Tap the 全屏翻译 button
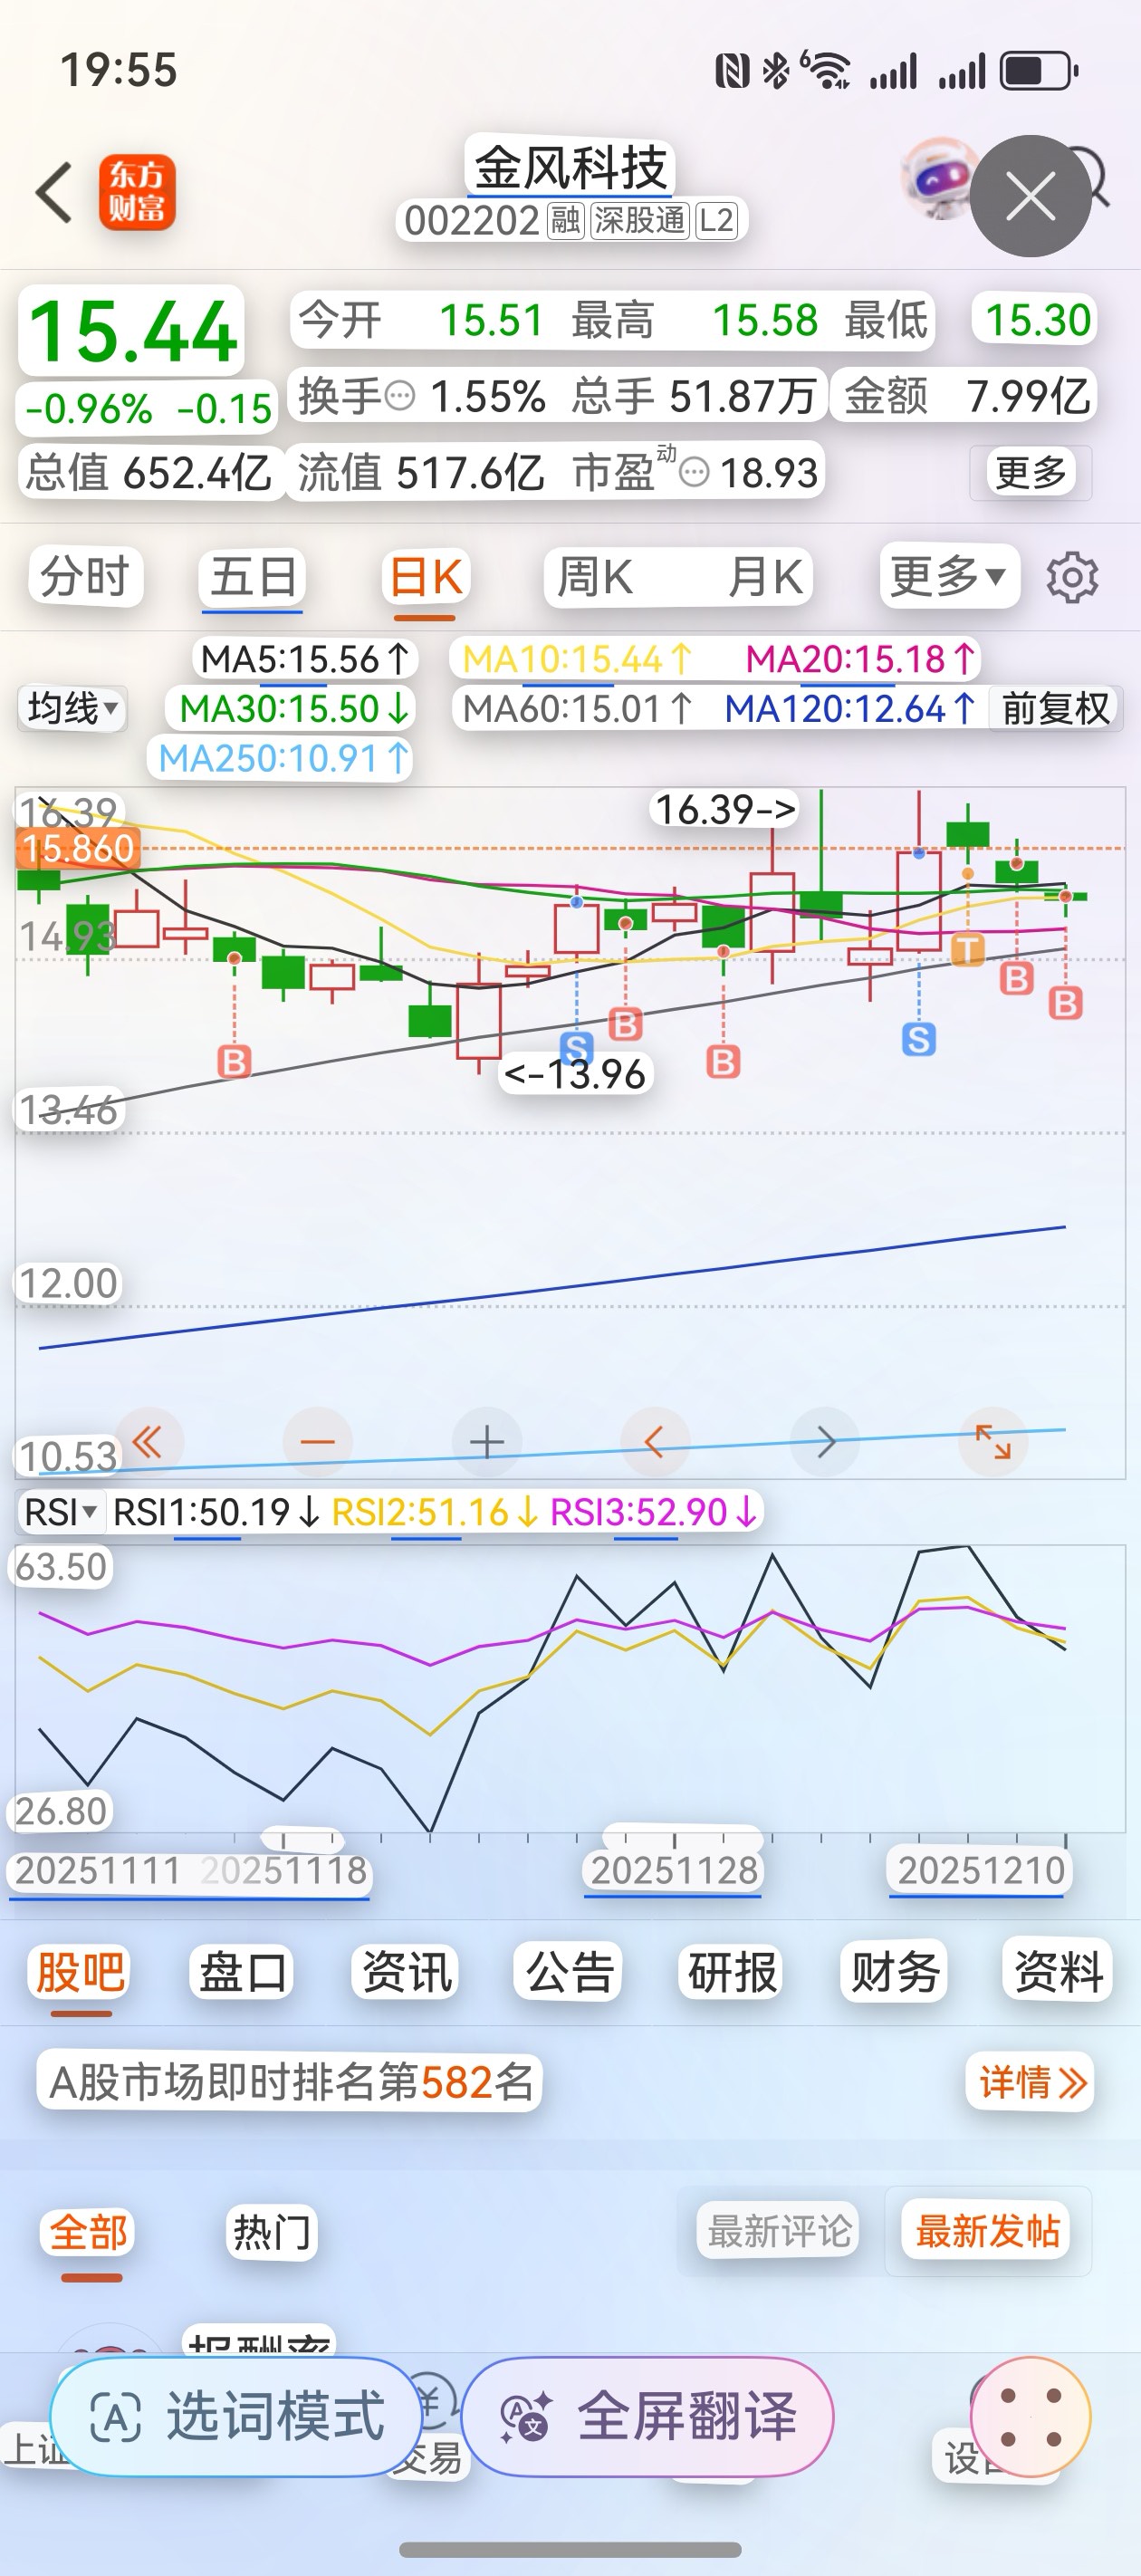Screen dimensions: 1141x2576 point(647,2417)
